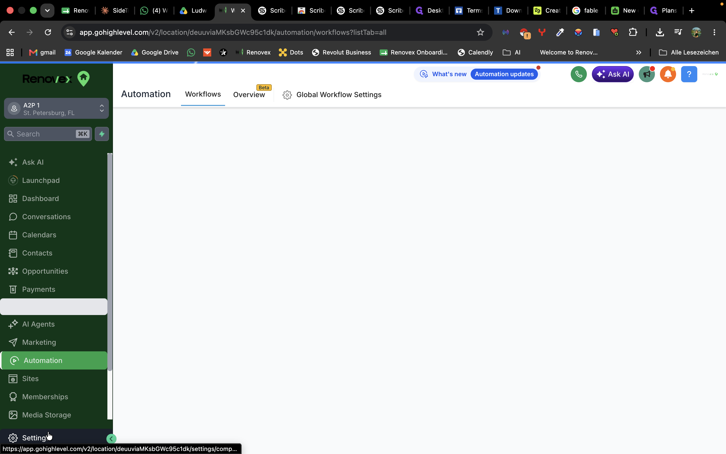Open Global Workflow Settings
The width and height of the screenshot is (726, 454).
click(332, 95)
